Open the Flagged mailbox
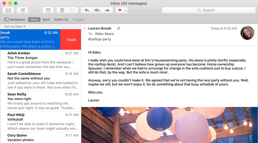This screenshot has width=258, height=143. pyautogui.click(x=79, y=20)
